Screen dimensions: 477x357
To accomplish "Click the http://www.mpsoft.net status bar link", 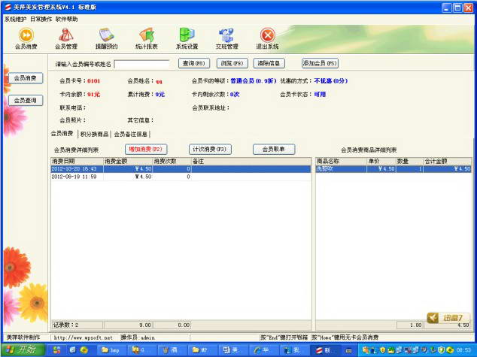I will pyautogui.click(x=84, y=337).
